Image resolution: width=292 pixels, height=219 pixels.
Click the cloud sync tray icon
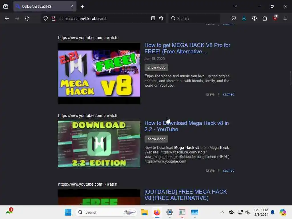[x=231, y=212]
